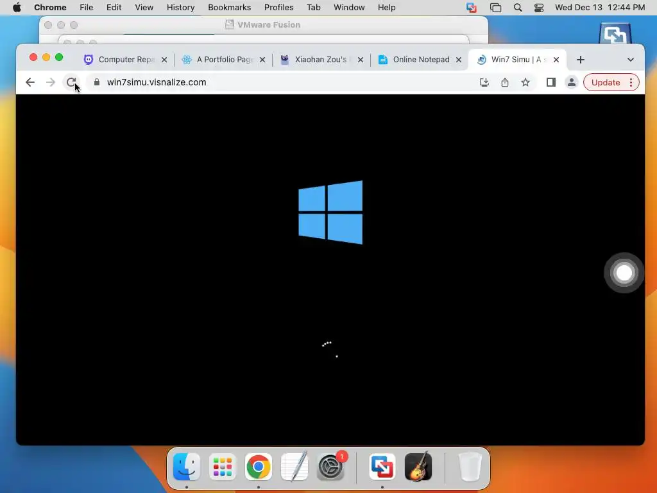This screenshot has height=493, width=657.
Task: Click the VMware Fusion window title bar
Action: tap(264, 25)
